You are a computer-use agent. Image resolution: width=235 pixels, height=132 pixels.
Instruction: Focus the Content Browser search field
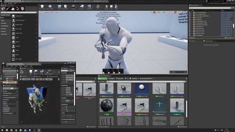[x=146, y=81]
